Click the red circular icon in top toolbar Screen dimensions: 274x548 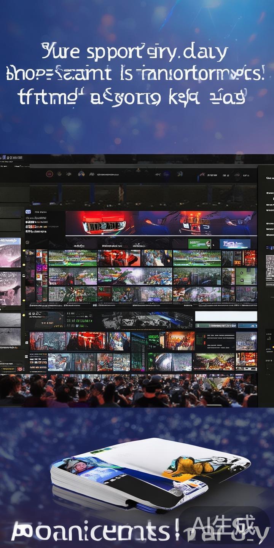49,174
